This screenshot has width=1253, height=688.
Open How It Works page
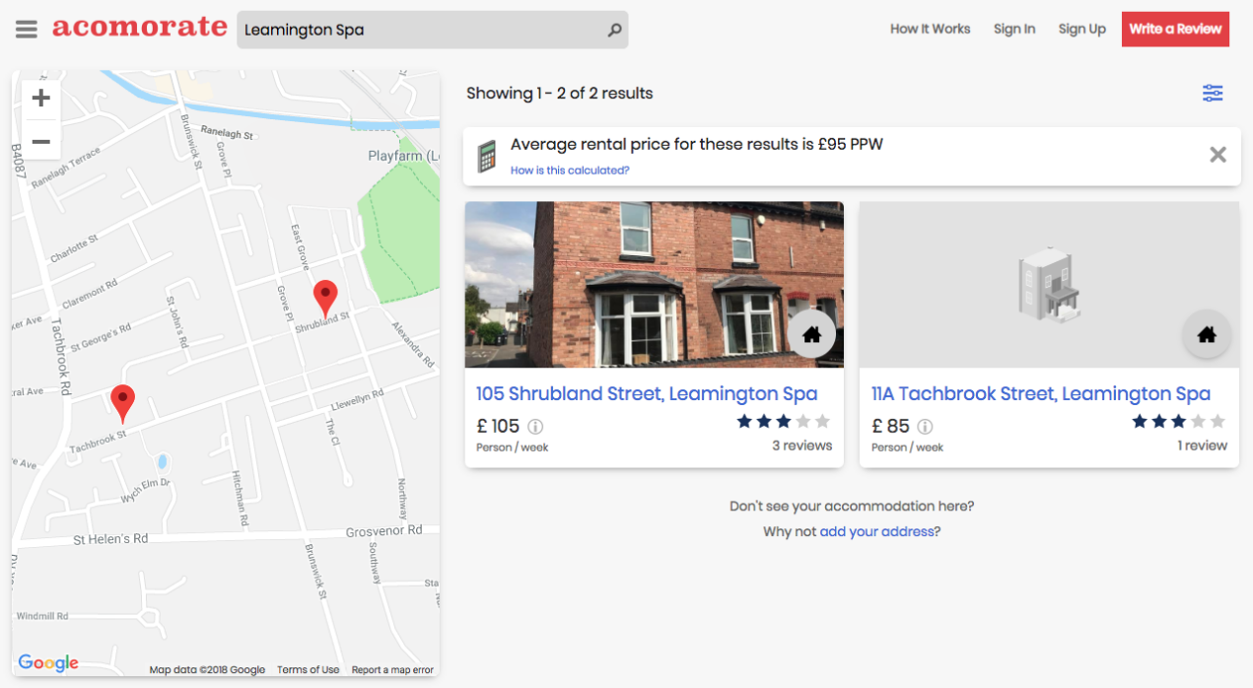pyautogui.click(x=930, y=29)
